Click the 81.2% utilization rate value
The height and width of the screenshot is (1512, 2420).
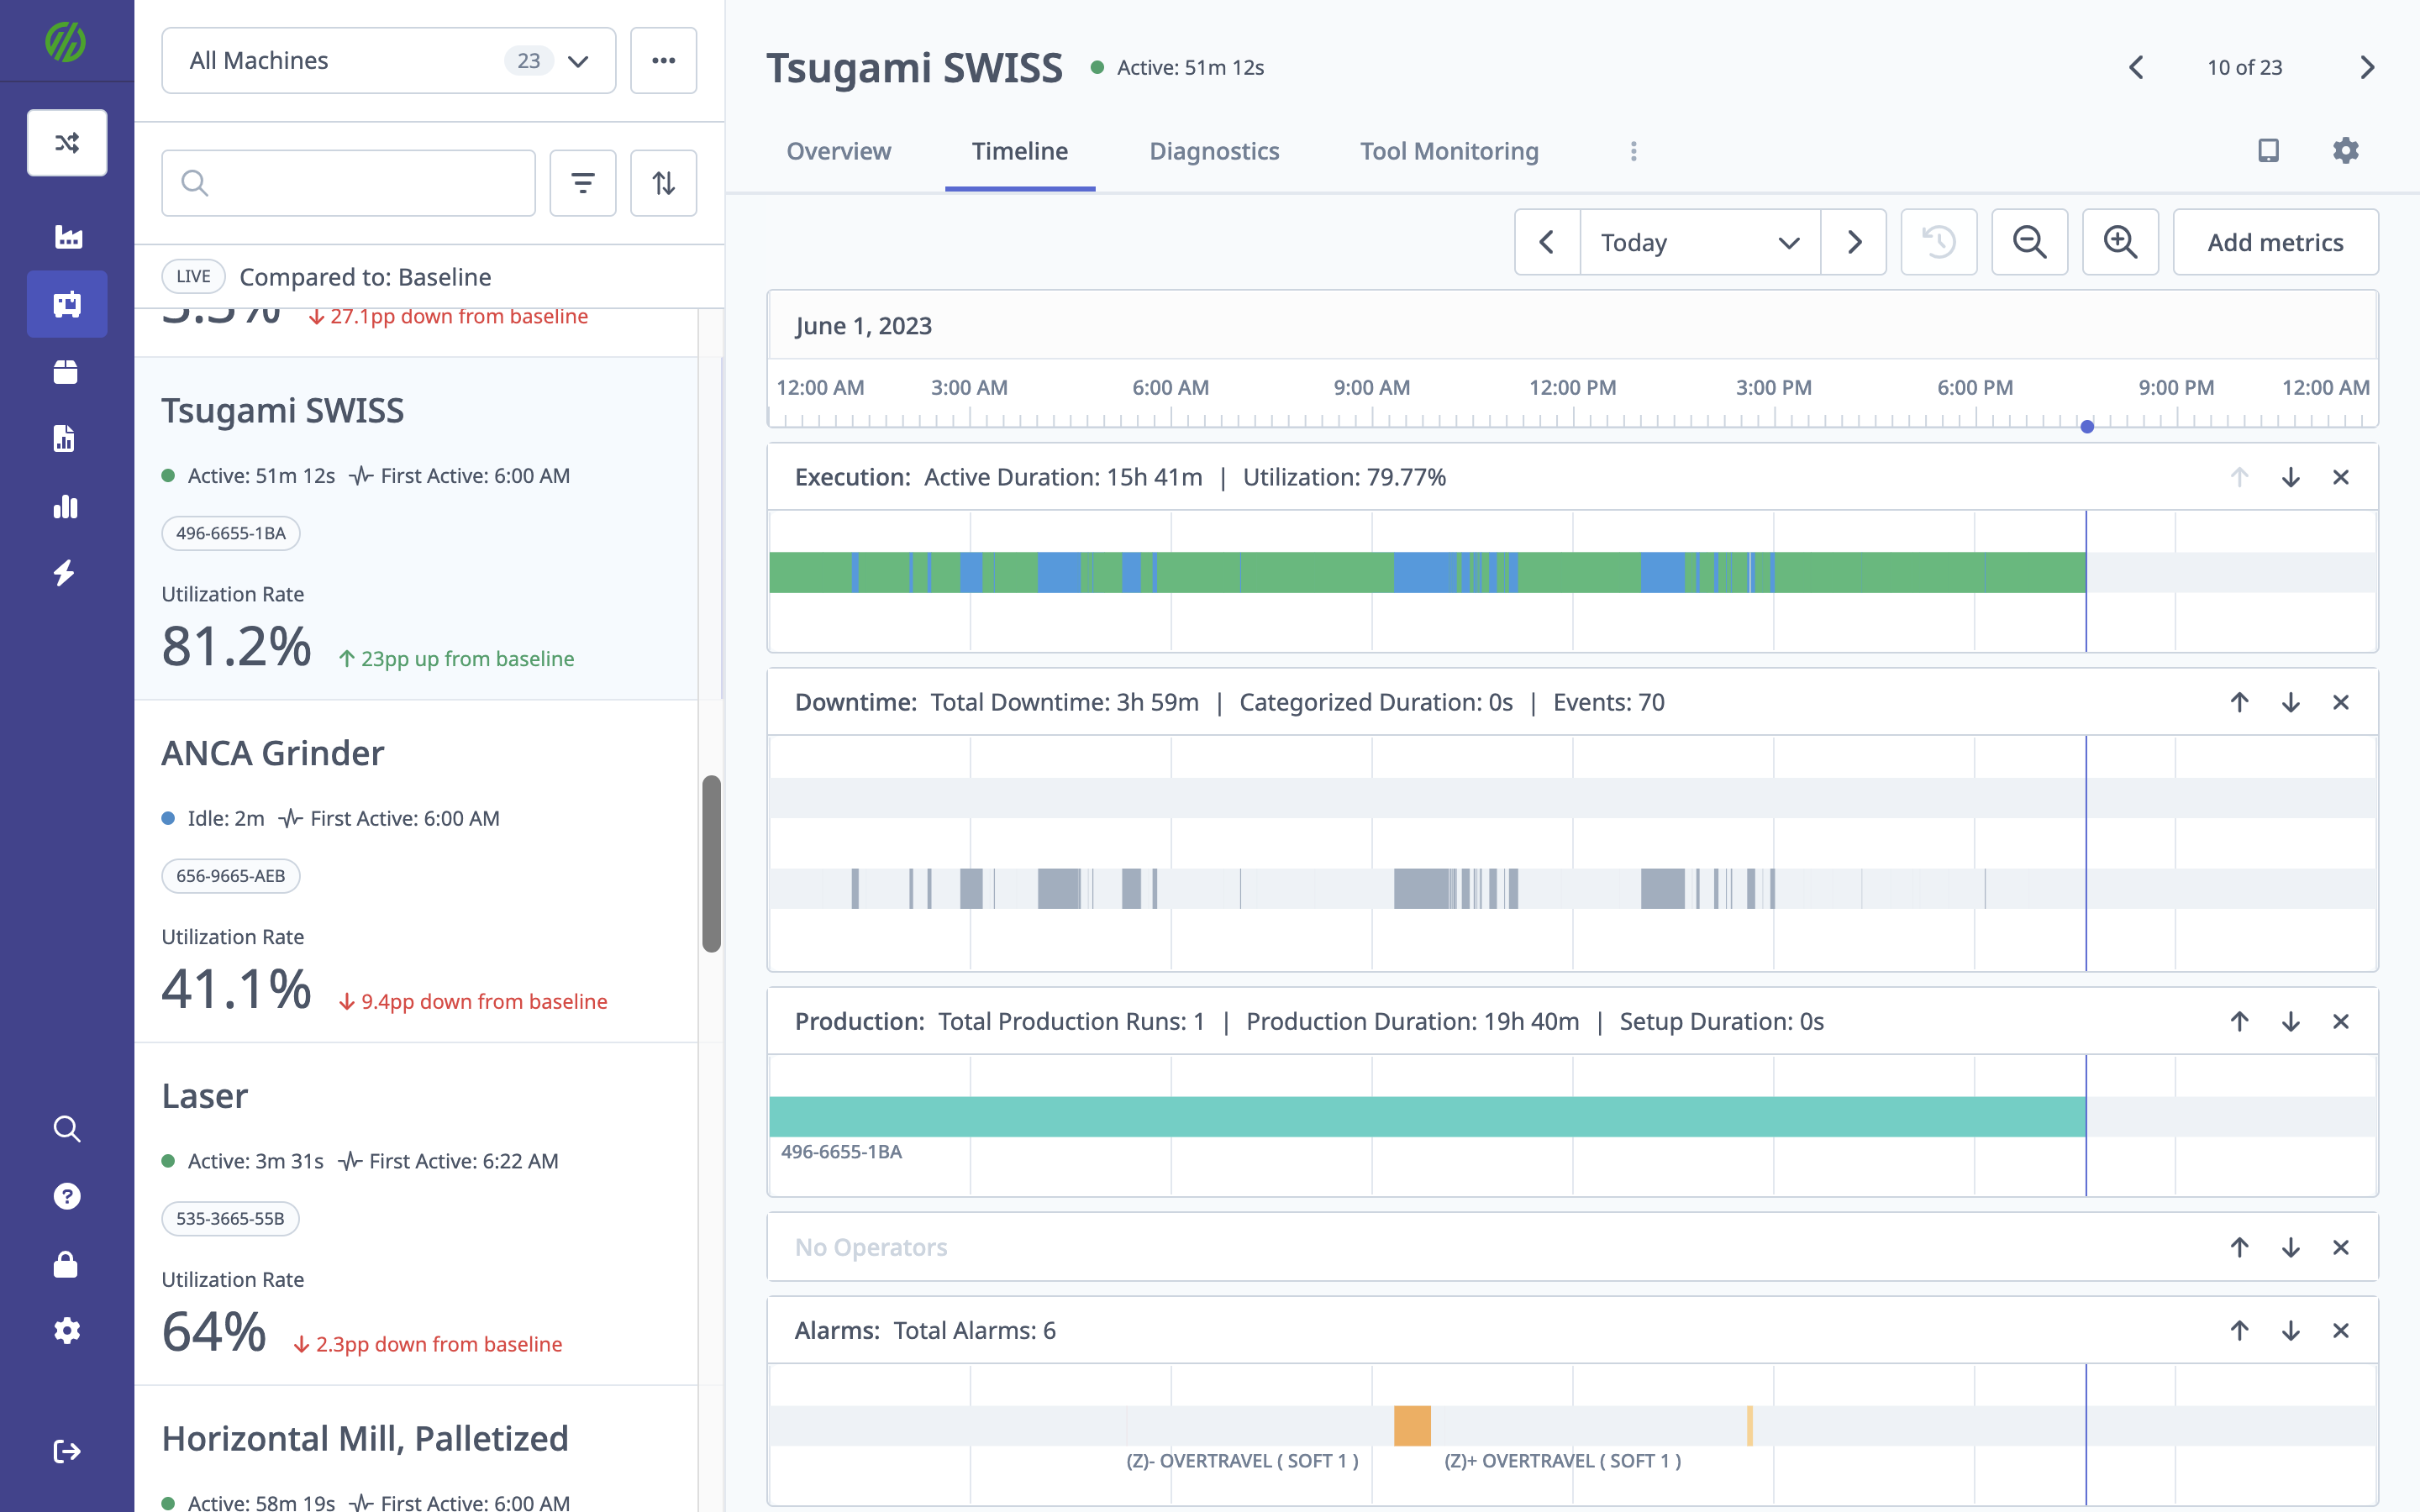237,646
